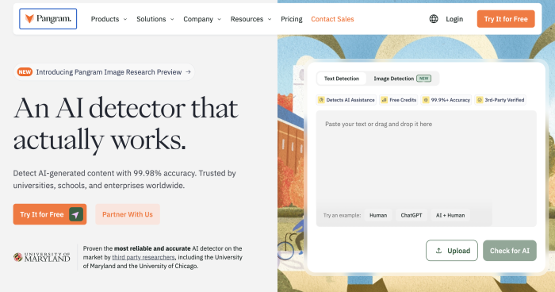The width and height of the screenshot is (555, 292).
Task: Click the paper plane icon on the hero Try It for Free button
Action: tap(76, 214)
